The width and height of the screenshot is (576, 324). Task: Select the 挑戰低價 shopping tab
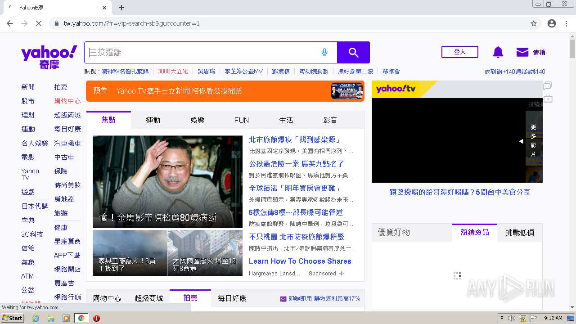520,233
